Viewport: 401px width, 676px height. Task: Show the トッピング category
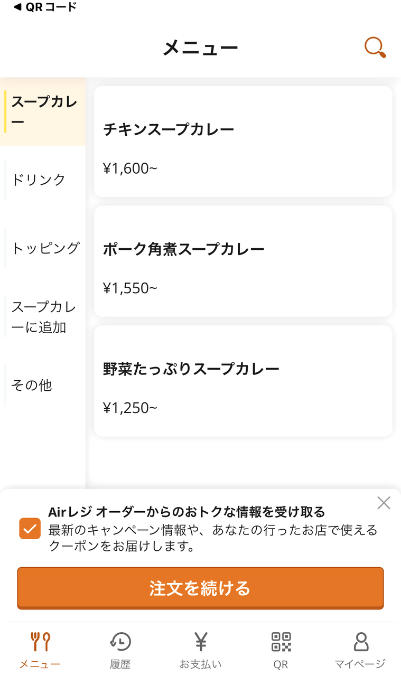pos(45,248)
